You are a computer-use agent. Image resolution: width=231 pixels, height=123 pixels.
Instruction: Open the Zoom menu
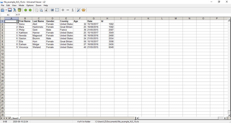[x=38, y=5]
